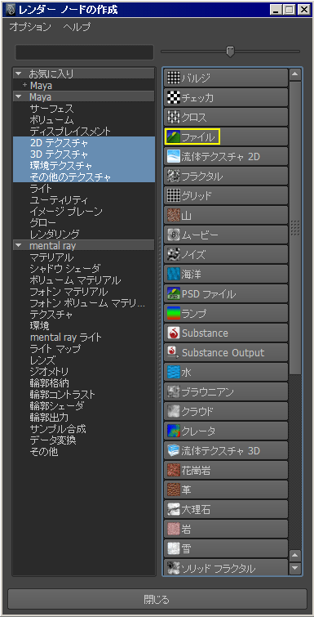Click the PSD ファイル icon

(x=173, y=293)
